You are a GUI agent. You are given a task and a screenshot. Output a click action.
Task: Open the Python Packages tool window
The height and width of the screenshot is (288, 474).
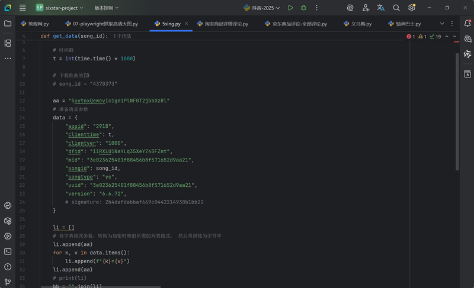pyautogui.click(x=8, y=221)
